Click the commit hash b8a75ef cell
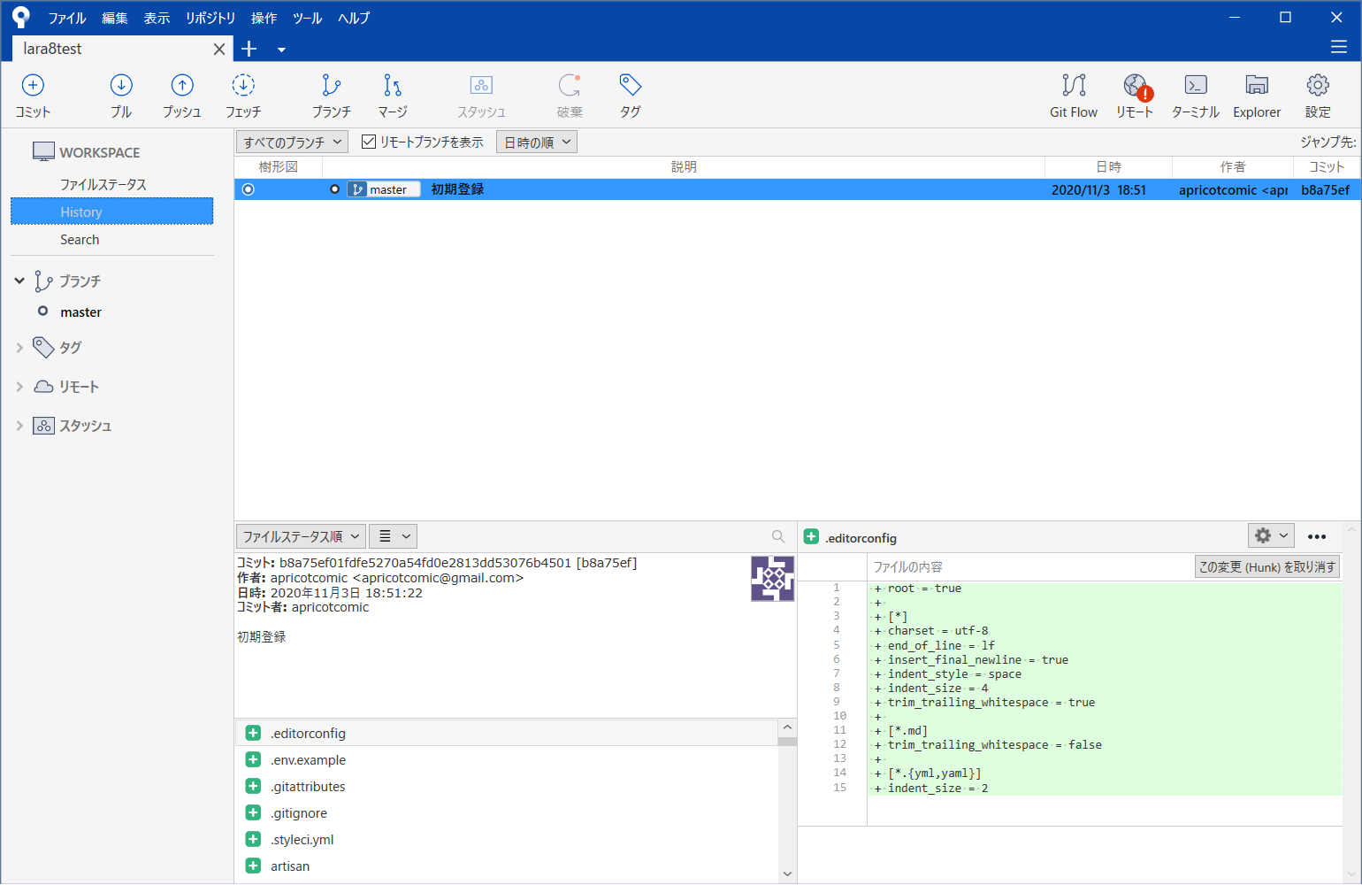The width and height of the screenshot is (1362, 885). [1325, 189]
